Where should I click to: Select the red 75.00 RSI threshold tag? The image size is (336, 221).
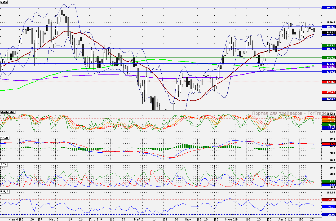pos(329,200)
